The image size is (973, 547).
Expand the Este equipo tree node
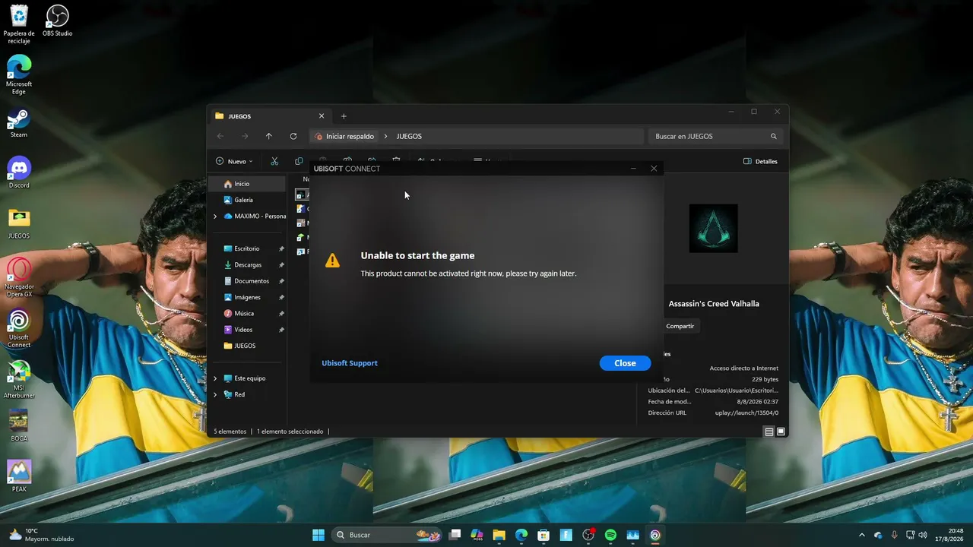coord(215,378)
